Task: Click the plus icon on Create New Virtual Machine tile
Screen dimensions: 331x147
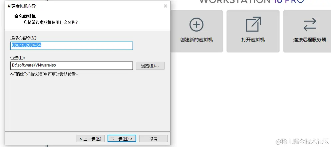Action: tap(196, 25)
